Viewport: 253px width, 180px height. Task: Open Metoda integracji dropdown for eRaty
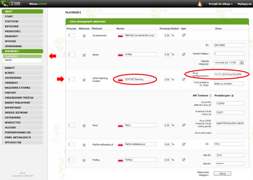(x=229, y=62)
